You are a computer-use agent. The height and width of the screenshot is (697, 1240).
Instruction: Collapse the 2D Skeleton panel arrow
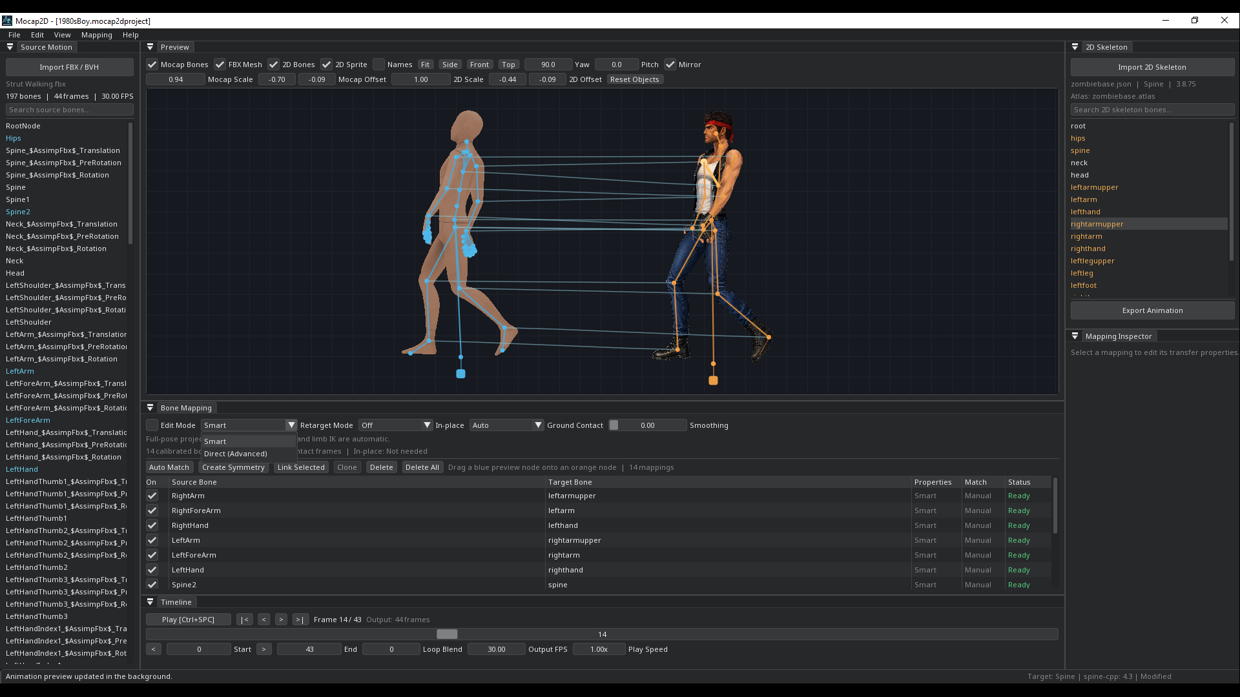tap(1075, 47)
